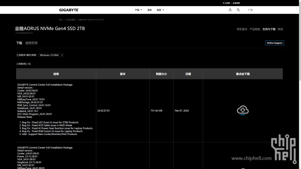This screenshot has height=169, width=301.
Task: Click Power_23.12.28.01 in second package
Action: tap(27, 156)
